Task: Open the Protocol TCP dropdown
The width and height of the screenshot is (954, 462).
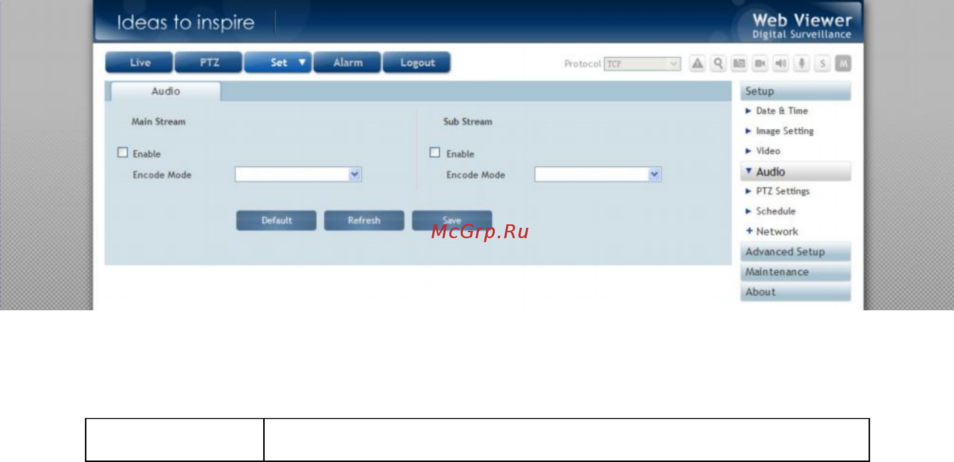Action: [x=642, y=64]
